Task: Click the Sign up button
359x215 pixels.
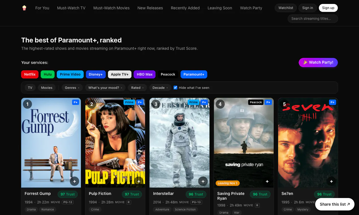Action: pyautogui.click(x=328, y=8)
